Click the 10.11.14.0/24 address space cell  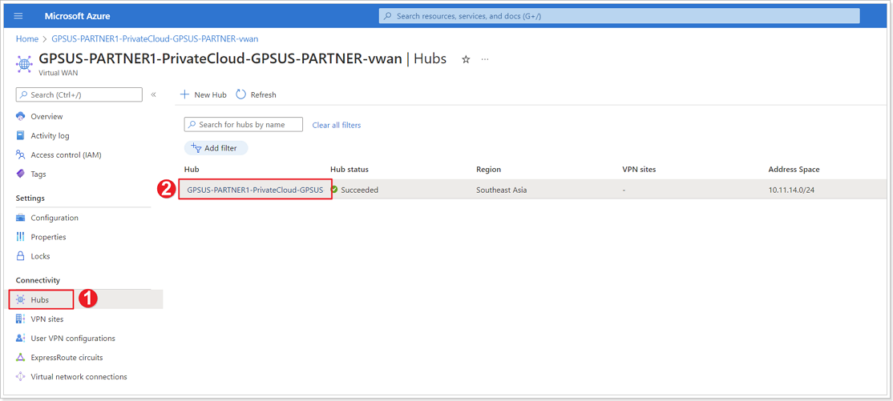792,190
